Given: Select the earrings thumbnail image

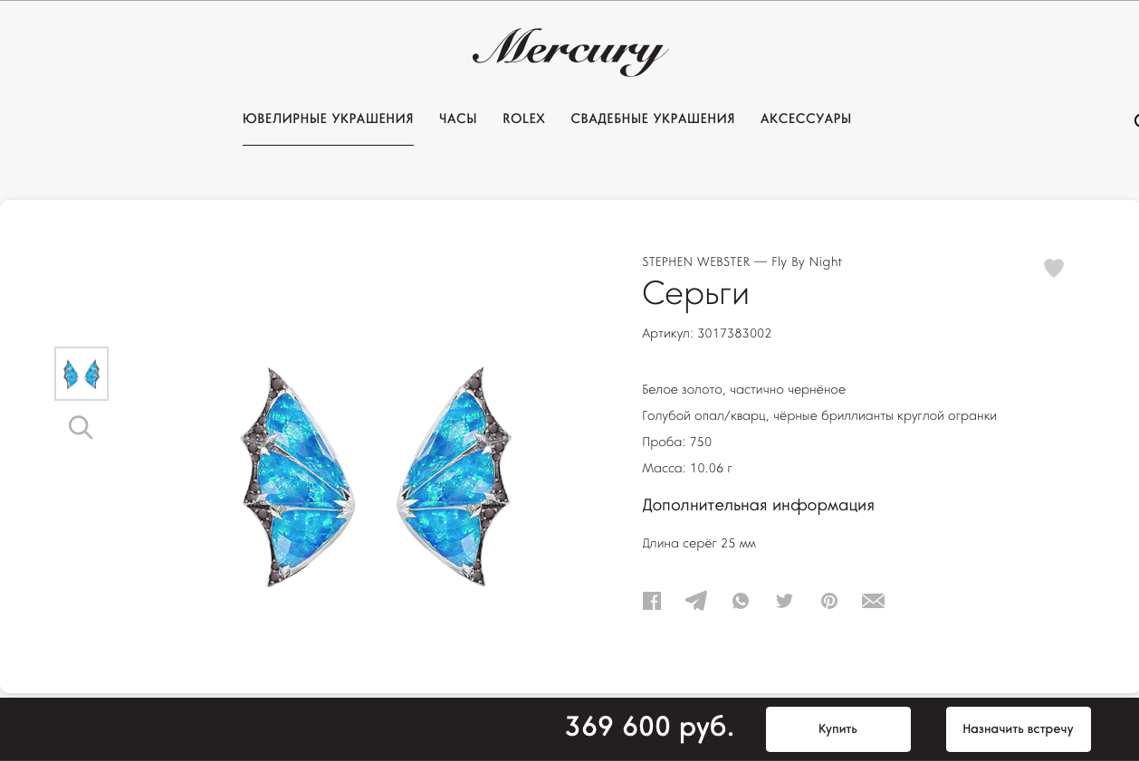Looking at the screenshot, I should coord(81,374).
